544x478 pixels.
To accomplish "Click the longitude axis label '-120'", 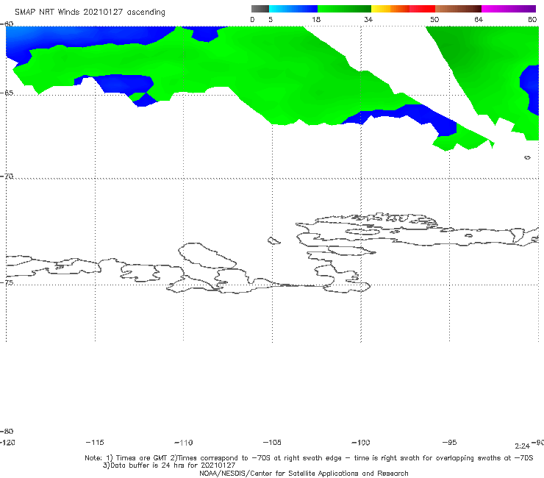I will pyautogui.click(x=7, y=443).
